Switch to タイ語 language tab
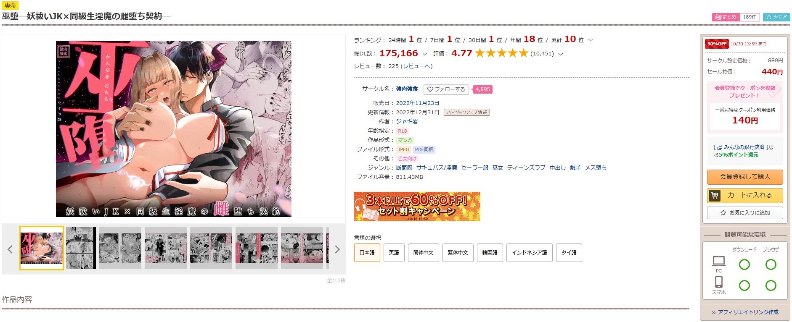792x322 pixels. [569, 253]
